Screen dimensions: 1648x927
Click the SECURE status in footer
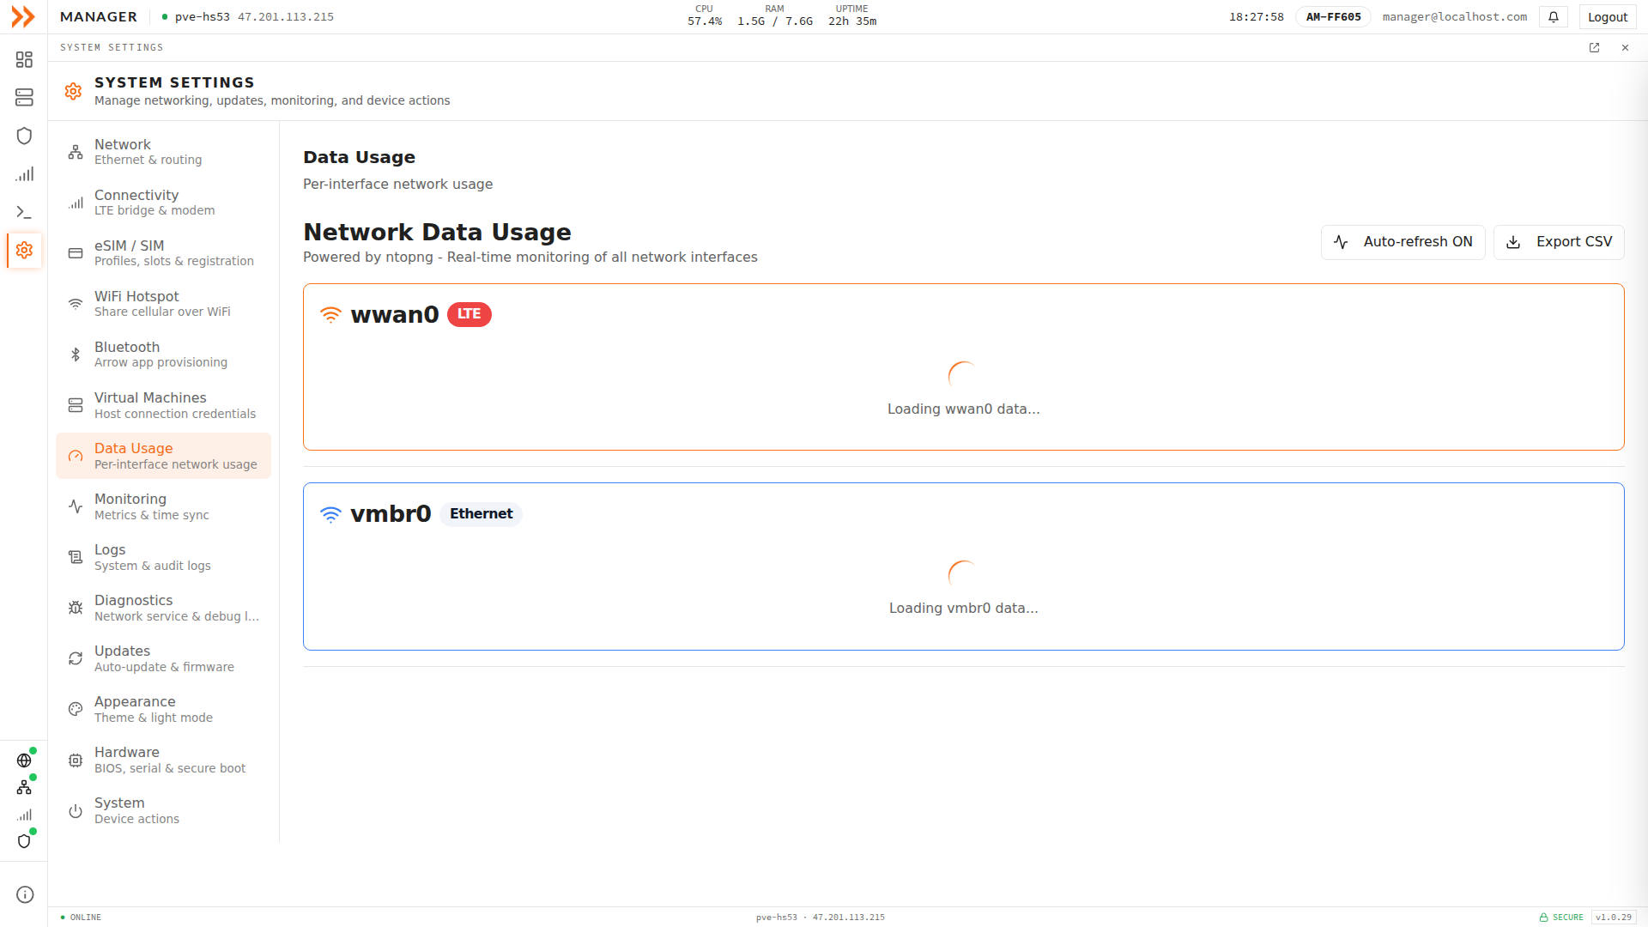pyautogui.click(x=1561, y=918)
